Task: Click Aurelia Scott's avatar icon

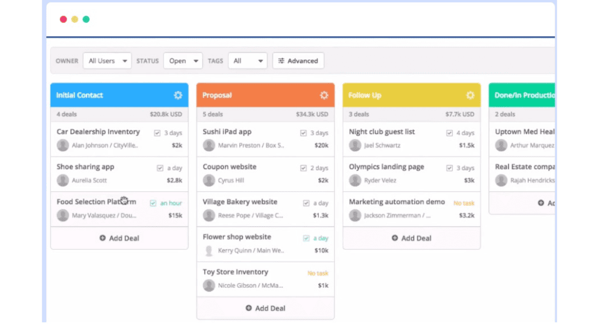Action: tap(63, 180)
